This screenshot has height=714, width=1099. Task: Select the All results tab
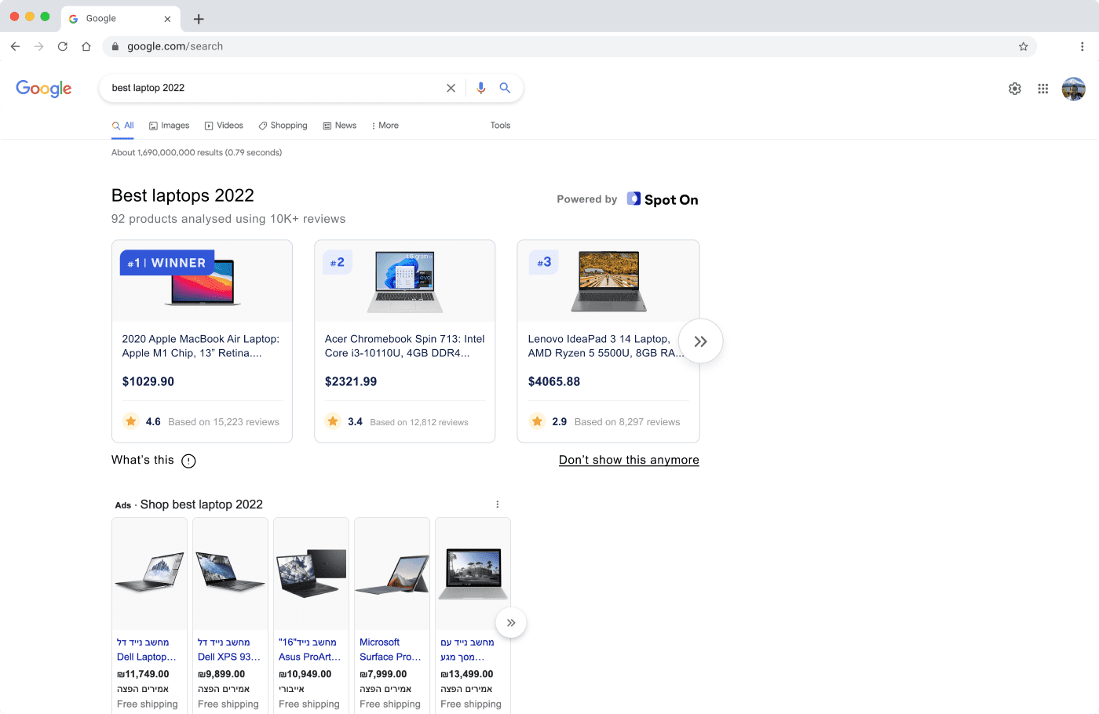pyautogui.click(x=122, y=126)
